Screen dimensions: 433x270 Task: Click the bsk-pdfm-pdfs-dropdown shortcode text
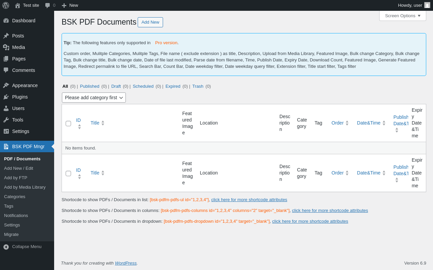[216, 221]
